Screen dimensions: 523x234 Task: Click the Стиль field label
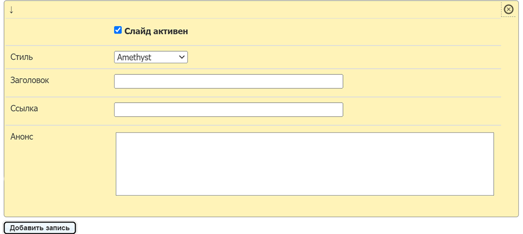[x=21, y=57]
